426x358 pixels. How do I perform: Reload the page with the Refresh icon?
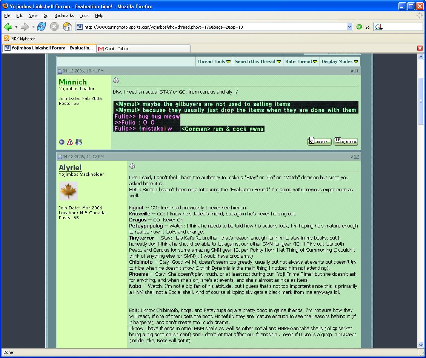click(x=42, y=27)
